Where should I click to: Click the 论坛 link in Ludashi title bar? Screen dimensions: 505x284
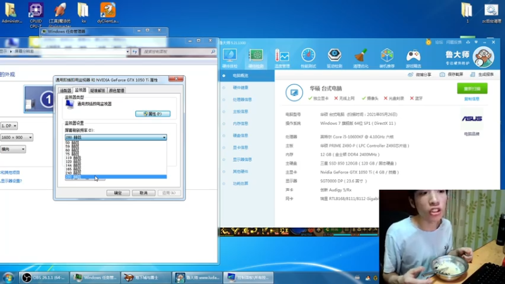439,42
